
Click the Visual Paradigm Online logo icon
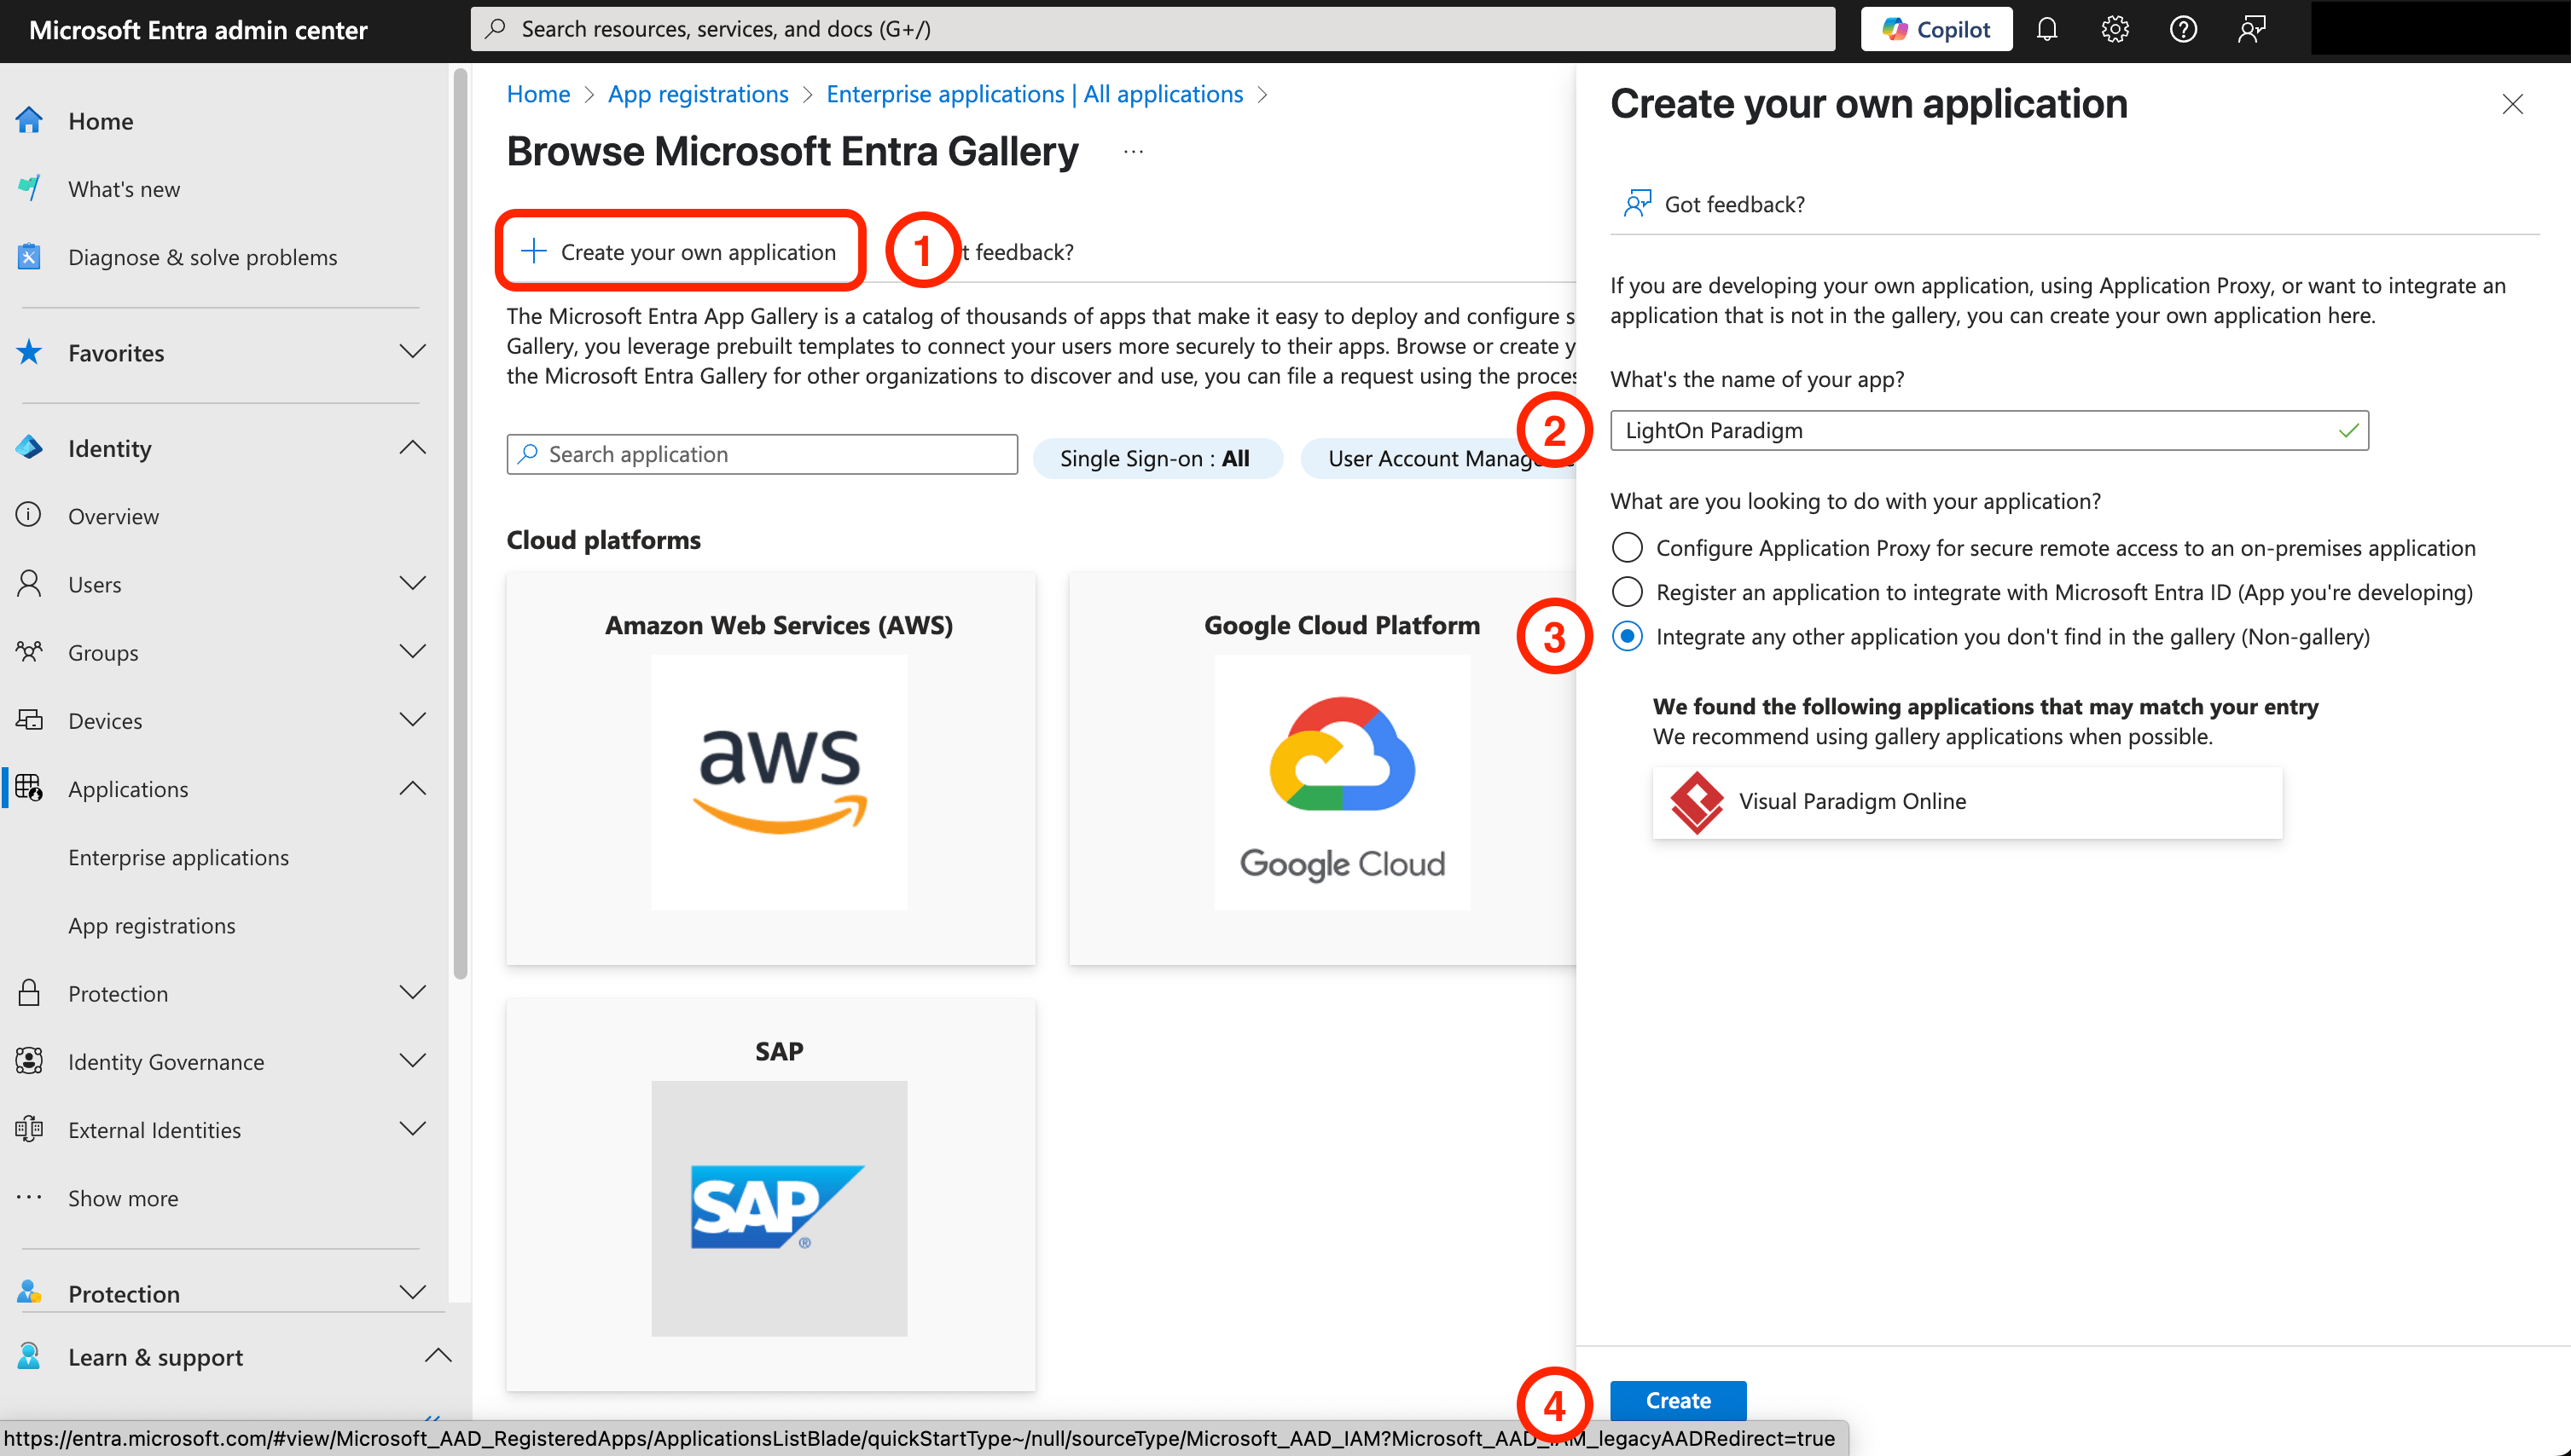1697,801
